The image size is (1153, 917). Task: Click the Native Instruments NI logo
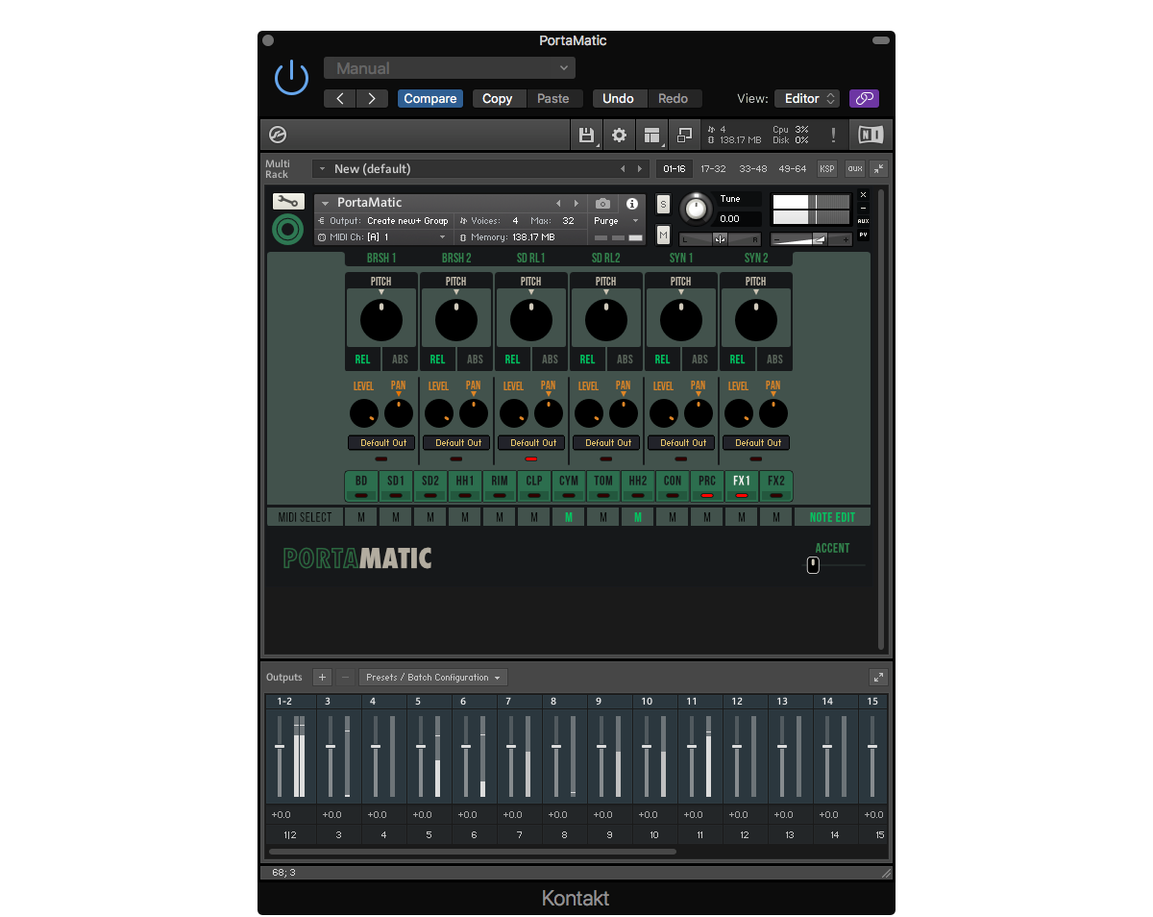click(x=871, y=135)
